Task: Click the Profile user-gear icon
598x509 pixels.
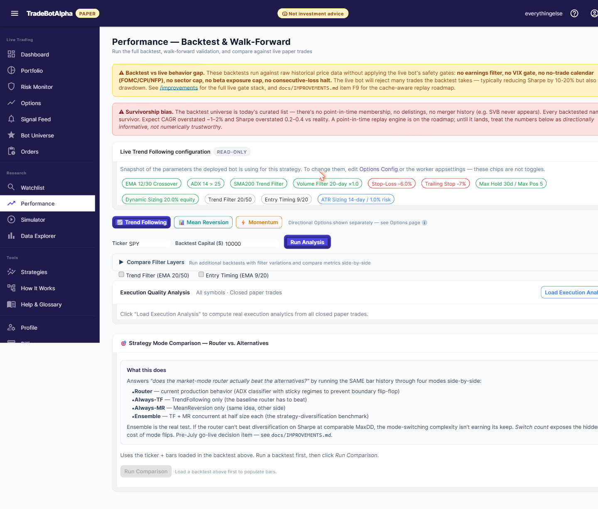Action: [11, 328]
